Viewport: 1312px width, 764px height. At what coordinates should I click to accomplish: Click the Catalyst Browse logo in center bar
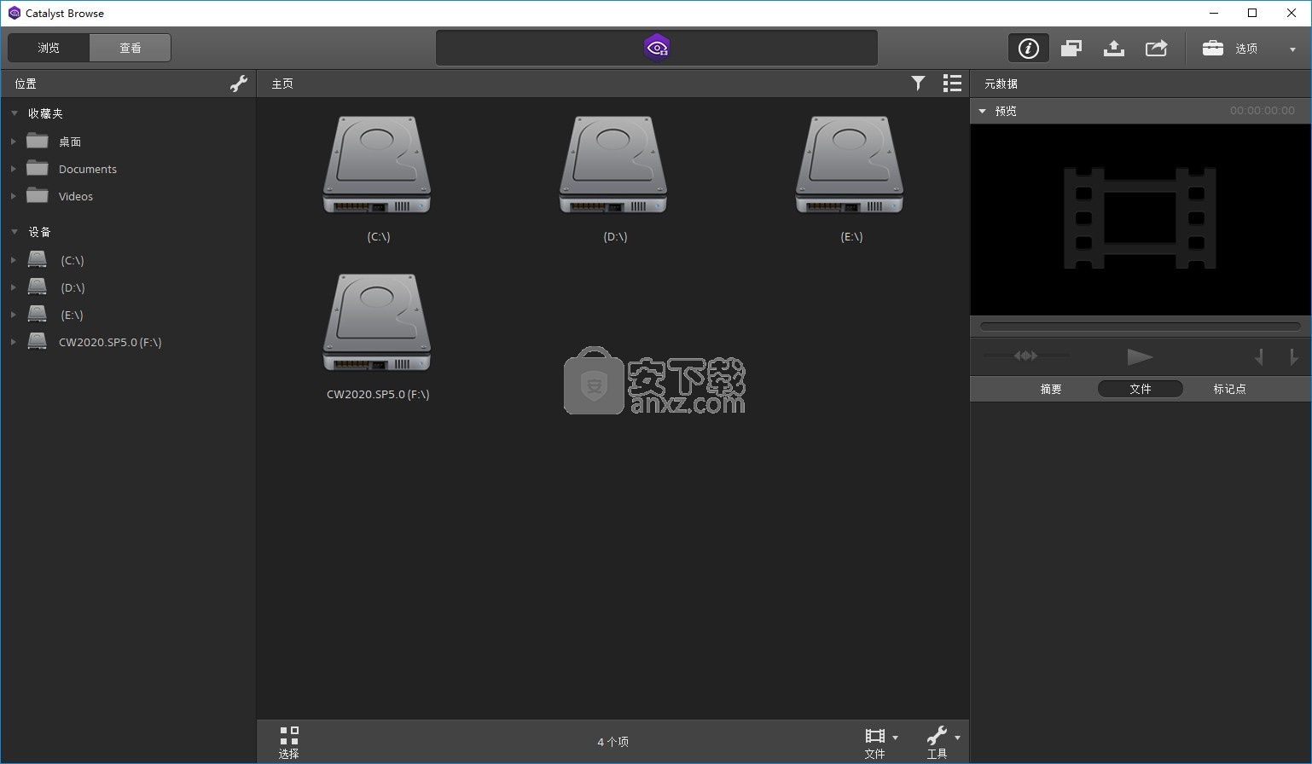[657, 48]
